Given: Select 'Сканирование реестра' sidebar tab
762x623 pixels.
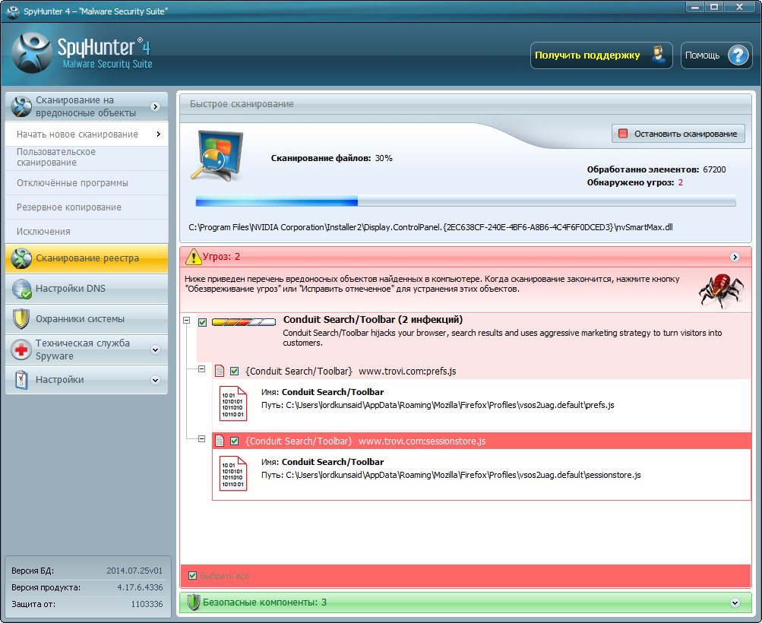Looking at the screenshot, I should pos(87,258).
